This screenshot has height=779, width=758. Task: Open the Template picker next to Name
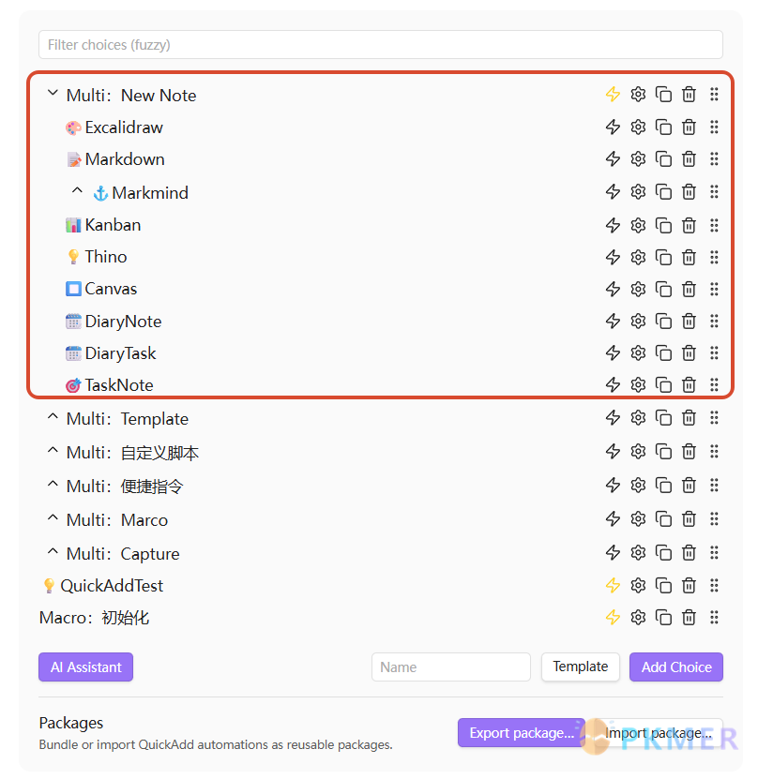pyautogui.click(x=580, y=667)
